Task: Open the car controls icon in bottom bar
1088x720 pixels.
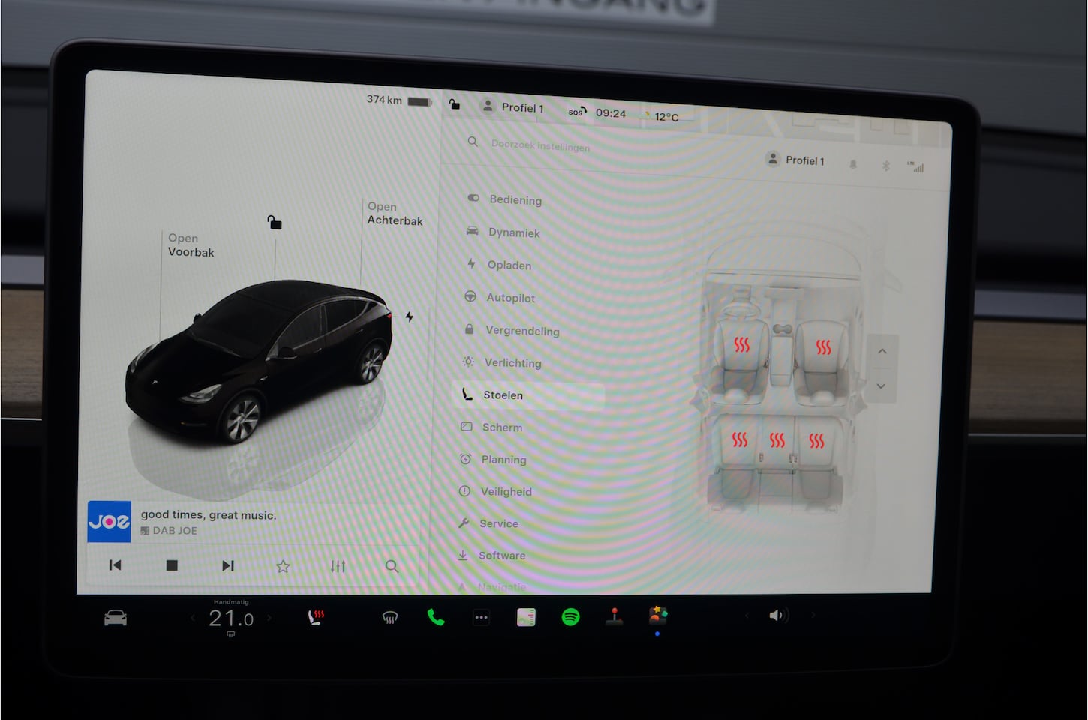Action: 116,618
